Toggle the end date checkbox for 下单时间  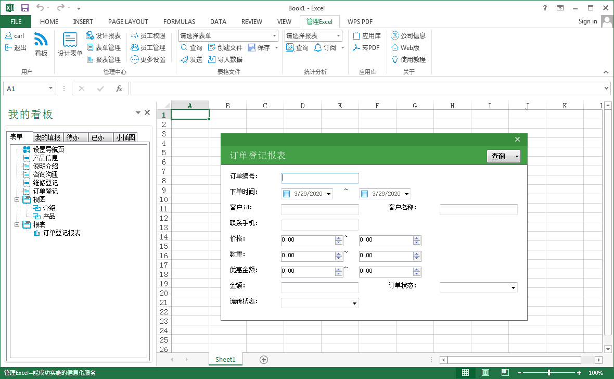[364, 194]
